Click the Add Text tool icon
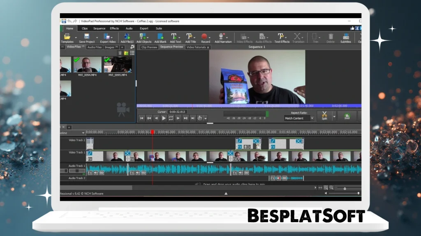Screen dimensions: 421x236 tap(175, 38)
